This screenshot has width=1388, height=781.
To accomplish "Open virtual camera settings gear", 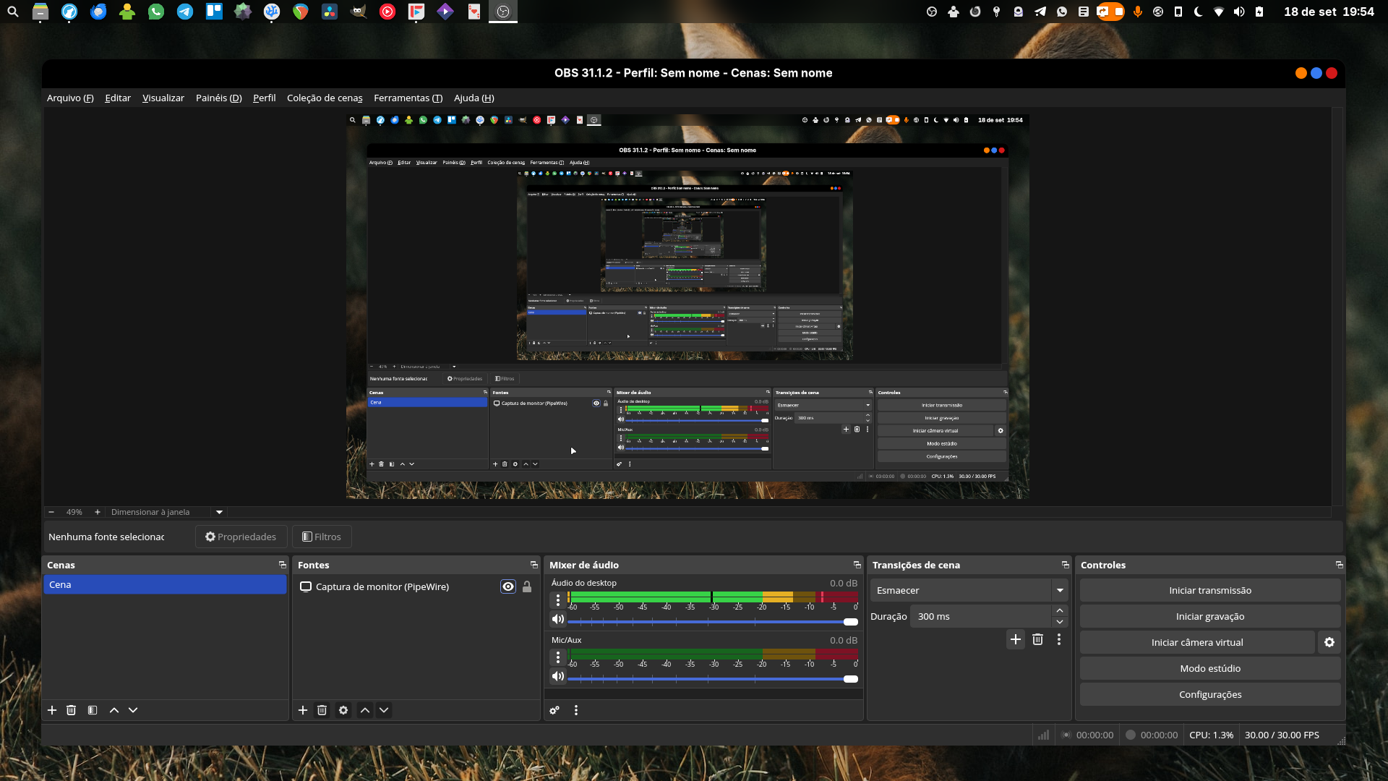I will 1329,641.
